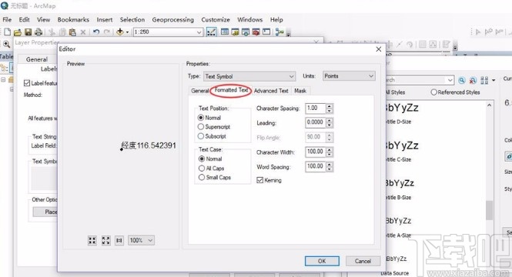
Task: Select the Subscript text position
Action: [201, 136]
